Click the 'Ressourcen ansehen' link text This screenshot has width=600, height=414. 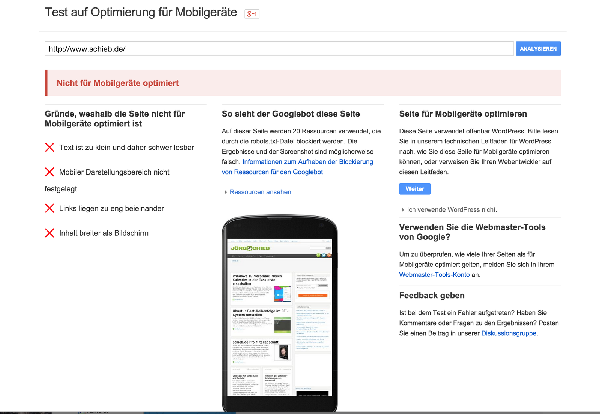pos(260,192)
